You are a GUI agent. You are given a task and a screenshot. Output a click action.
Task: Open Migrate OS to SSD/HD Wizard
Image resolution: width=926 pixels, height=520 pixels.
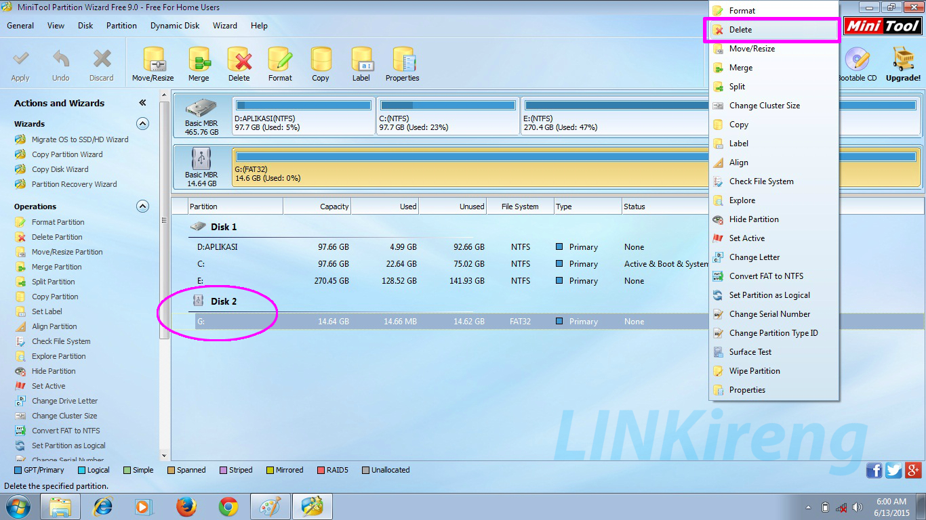pos(80,139)
